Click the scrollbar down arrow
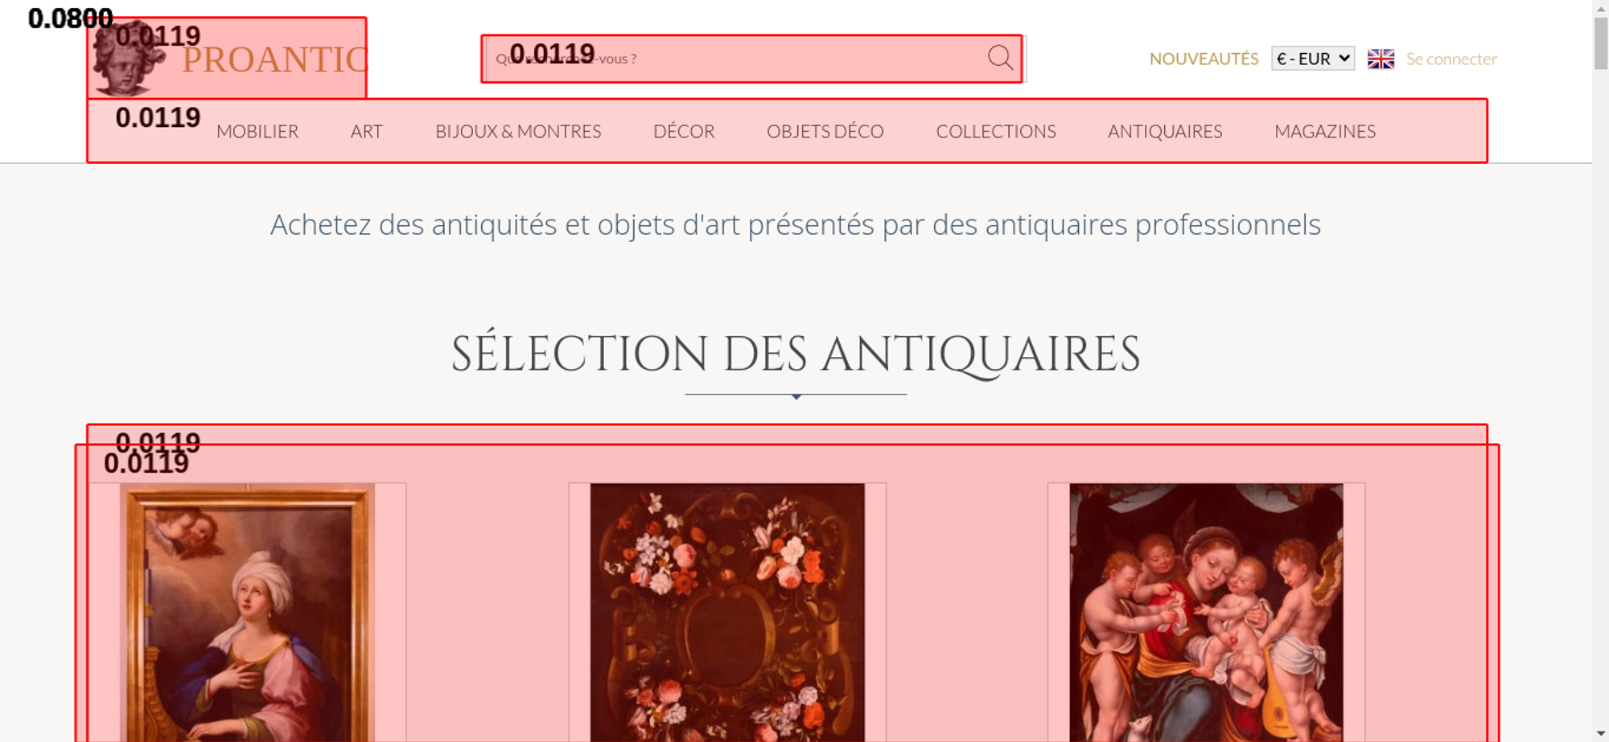The width and height of the screenshot is (1609, 742). point(1600,732)
